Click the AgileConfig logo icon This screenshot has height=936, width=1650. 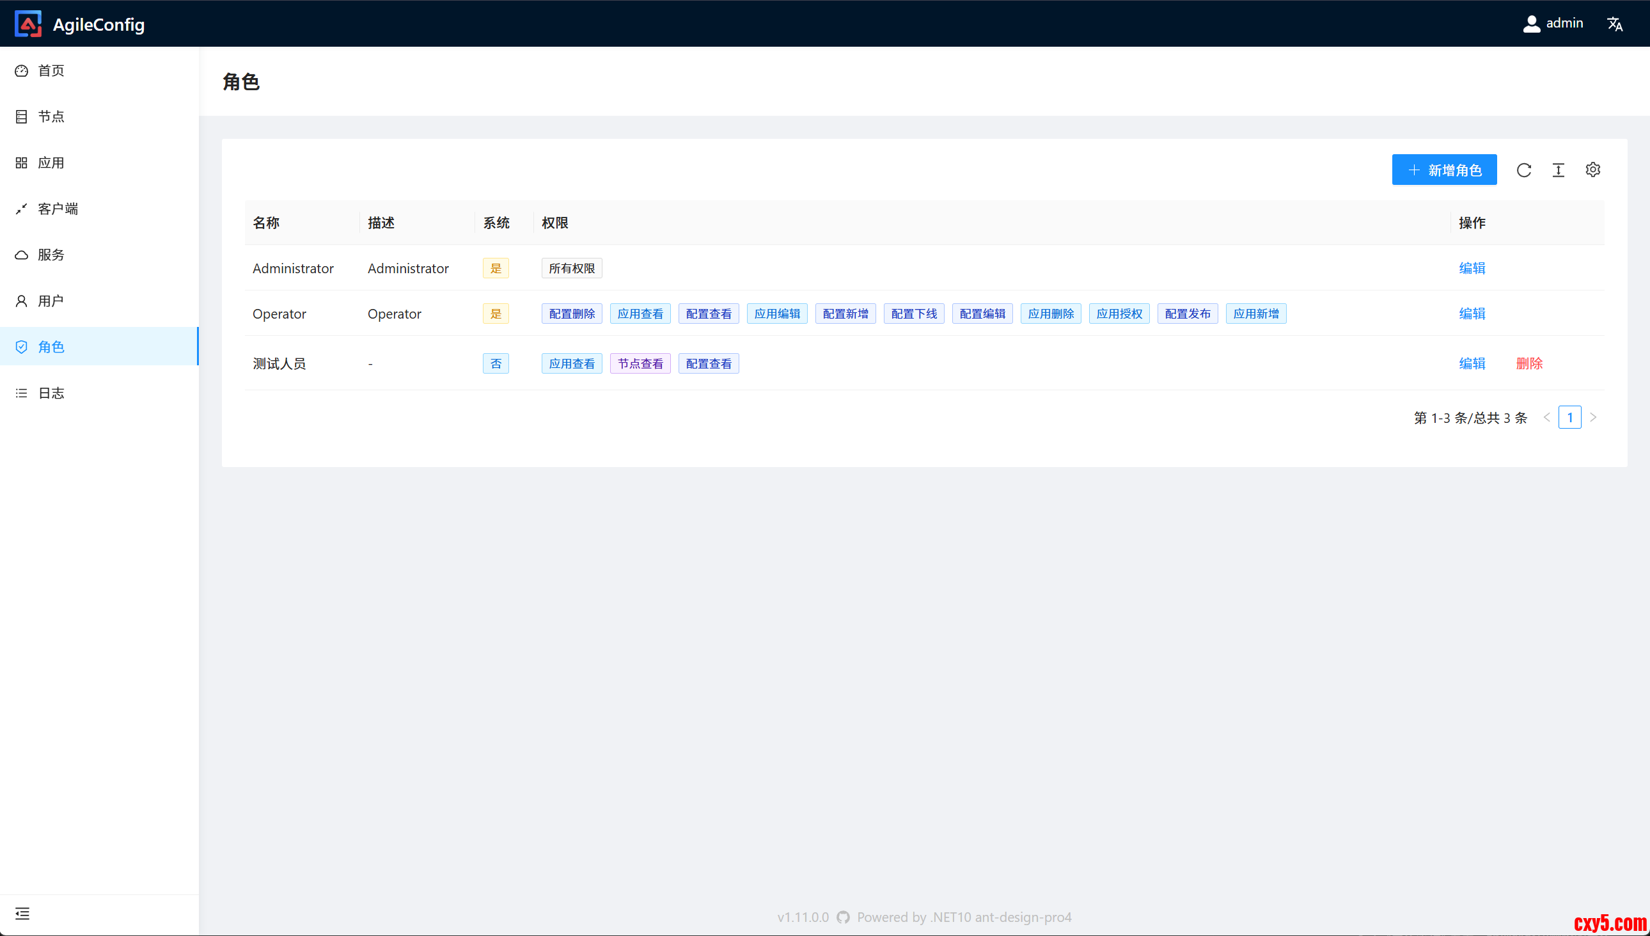[x=27, y=24]
